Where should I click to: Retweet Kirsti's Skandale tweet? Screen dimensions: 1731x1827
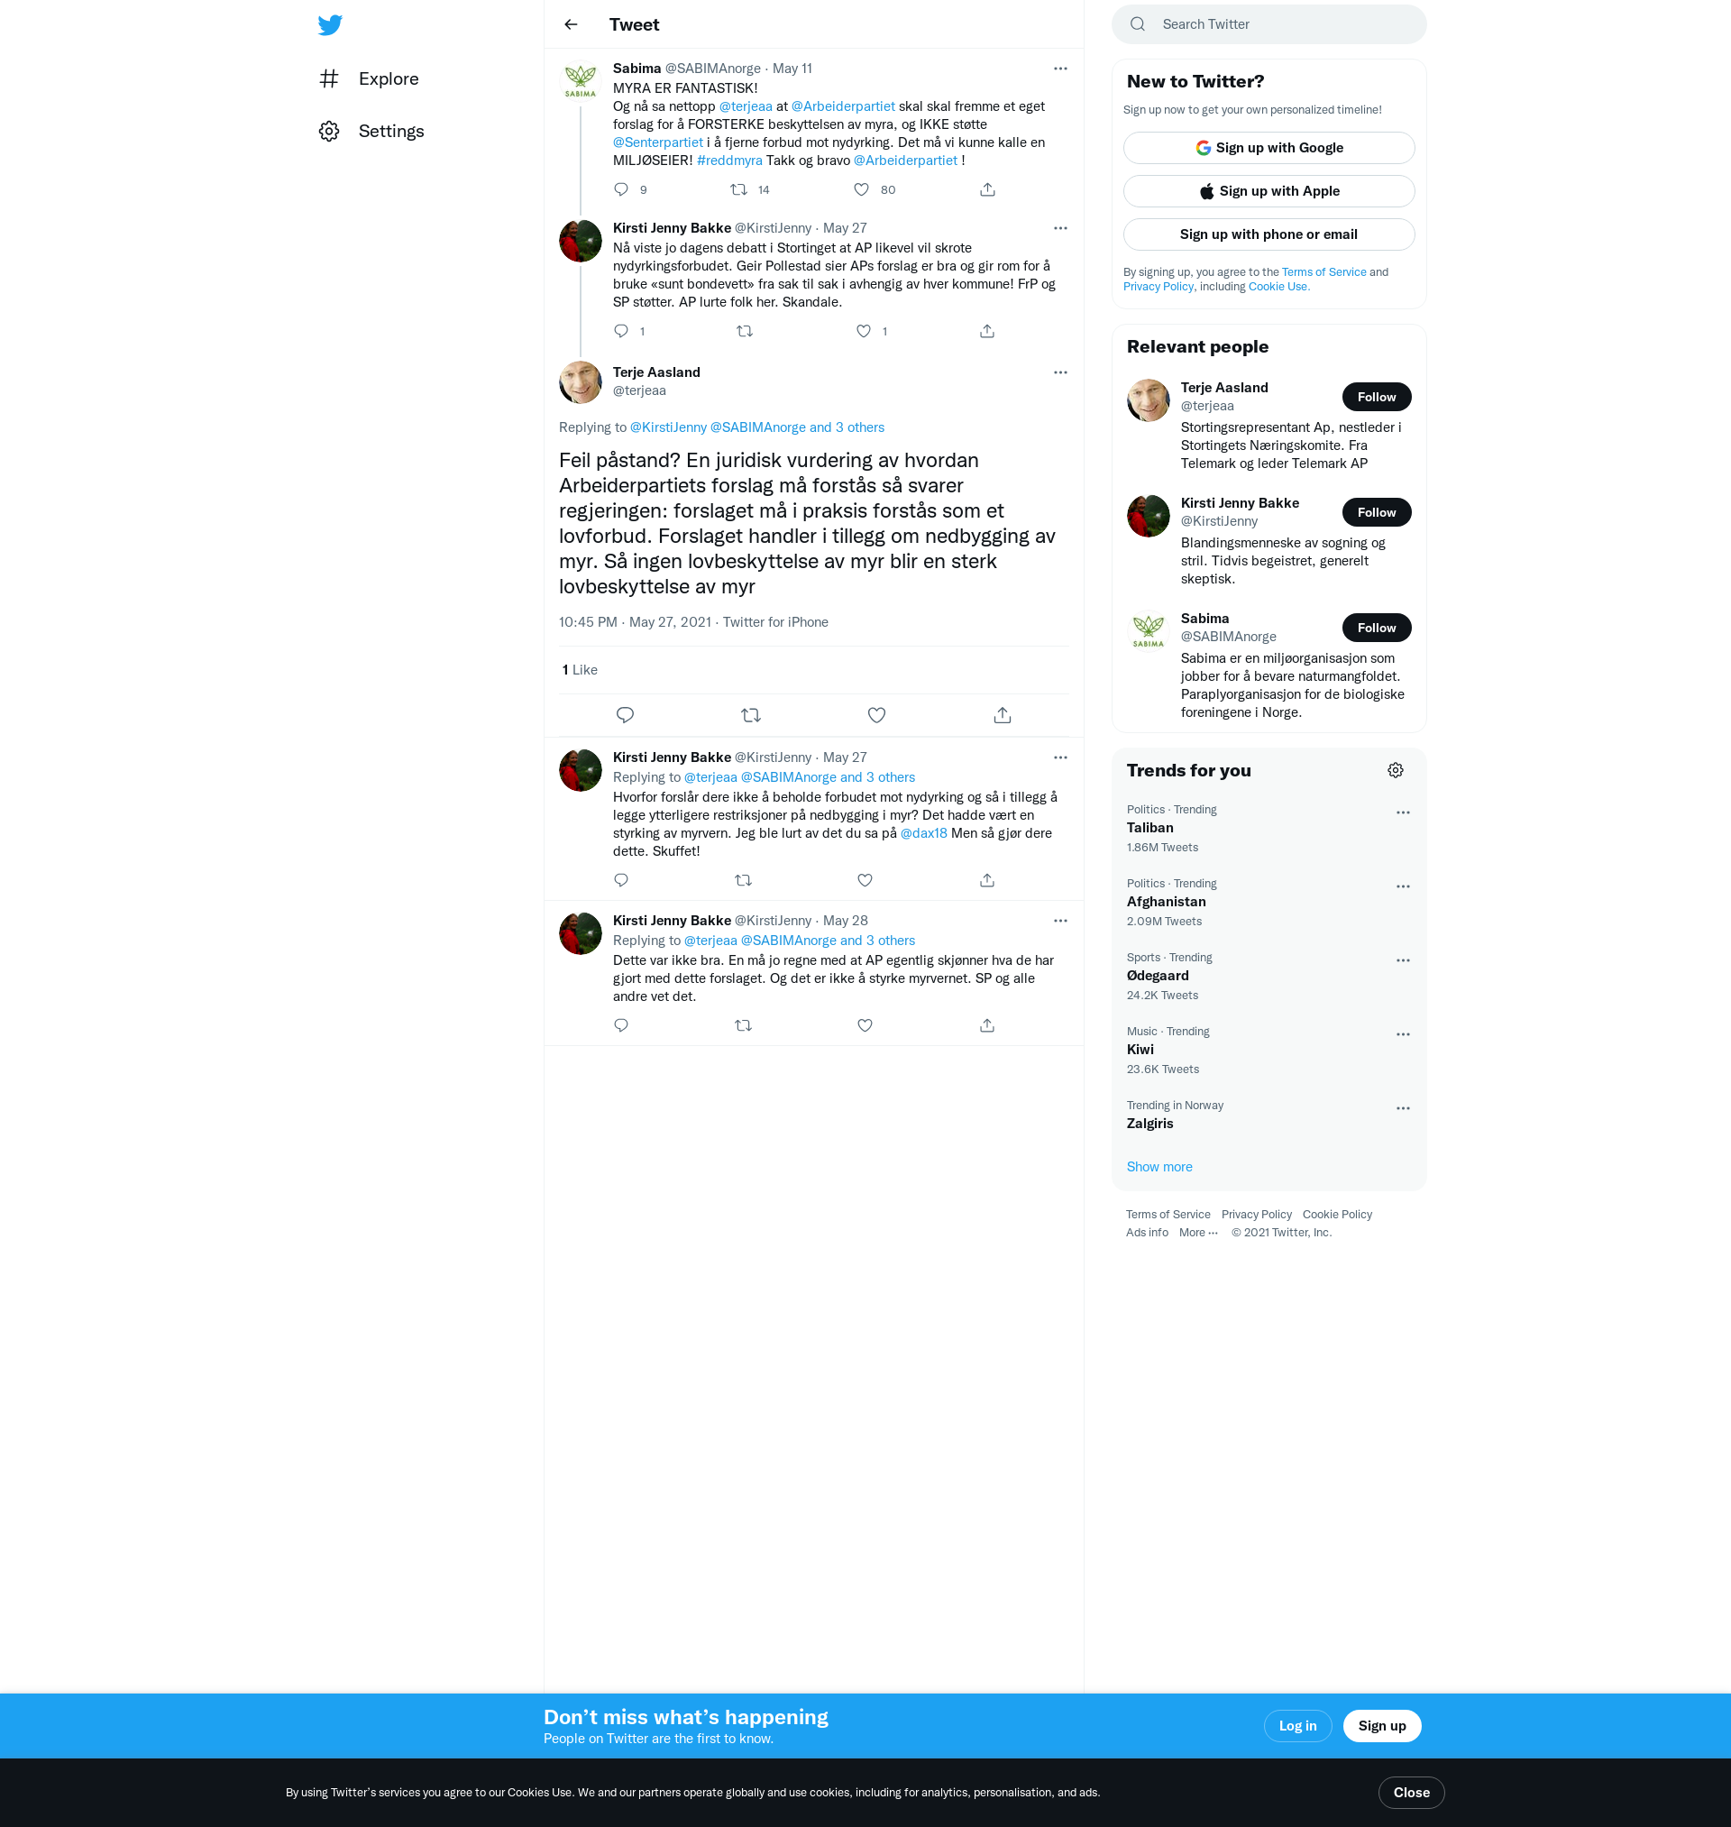[x=744, y=330]
